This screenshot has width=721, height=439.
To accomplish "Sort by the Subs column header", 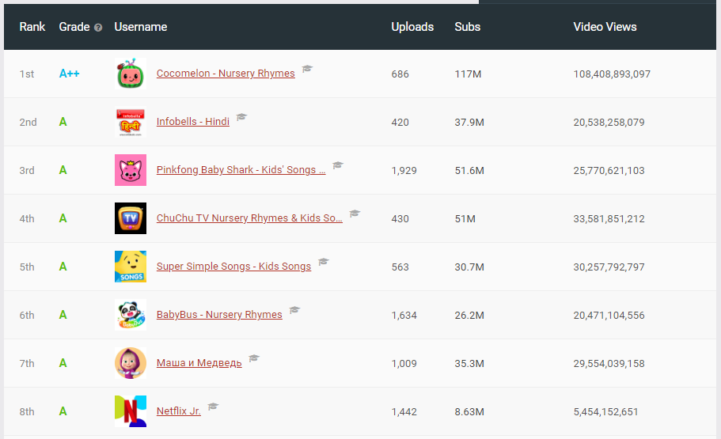I will click(467, 27).
